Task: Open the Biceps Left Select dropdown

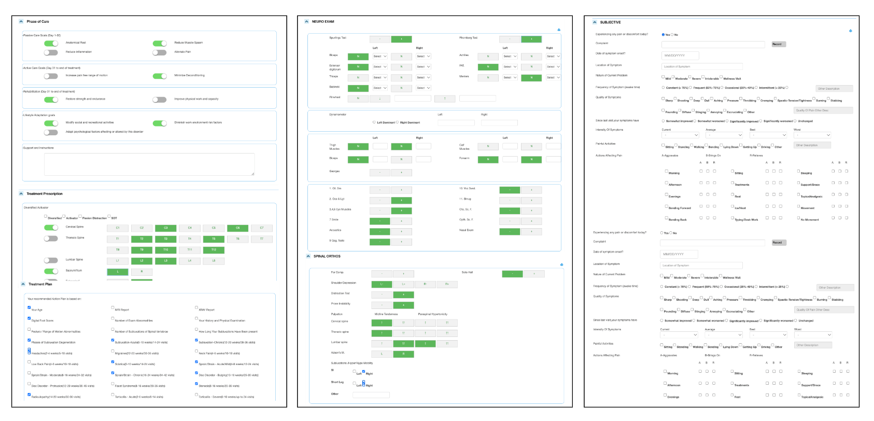Action: coord(380,57)
